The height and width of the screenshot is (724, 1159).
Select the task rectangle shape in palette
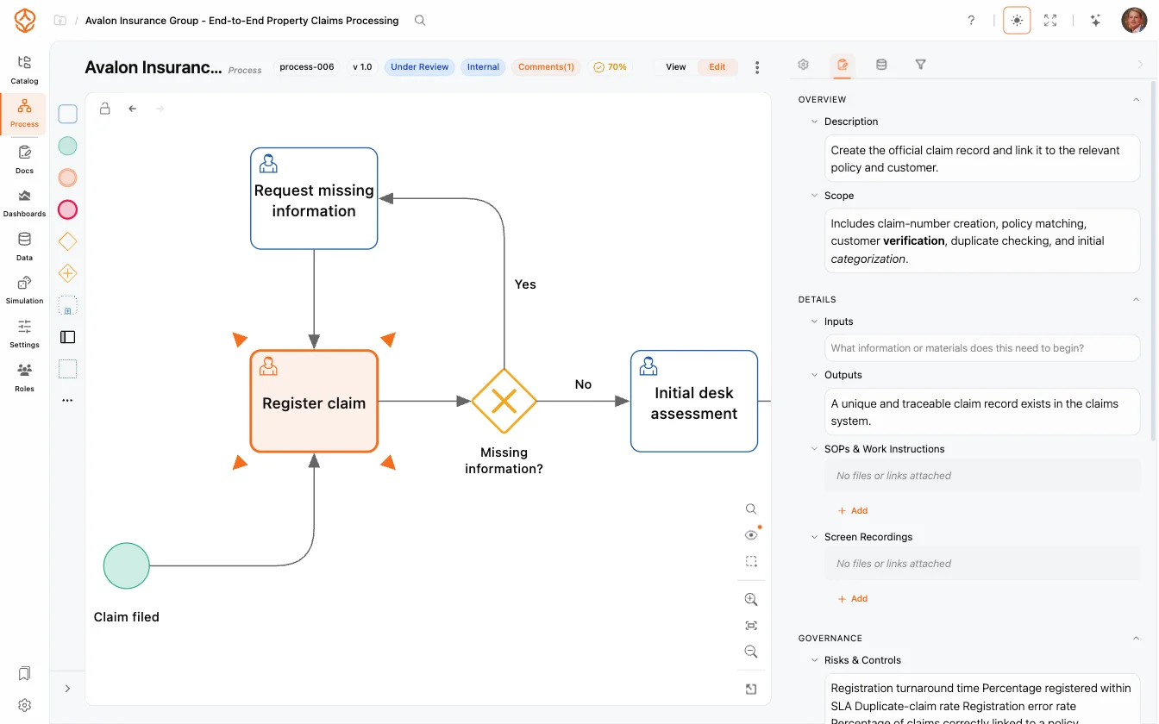[x=67, y=114]
